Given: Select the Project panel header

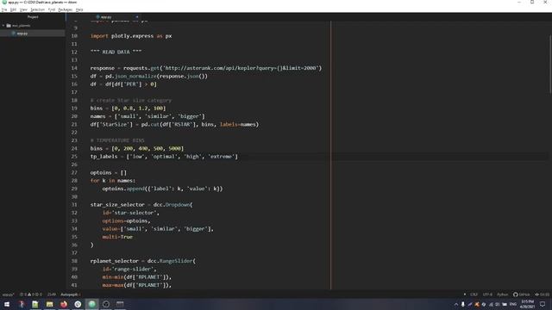Looking at the screenshot, I should (33, 17).
